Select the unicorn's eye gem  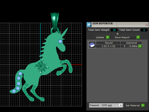pyautogui.click(x=60, y=41)
